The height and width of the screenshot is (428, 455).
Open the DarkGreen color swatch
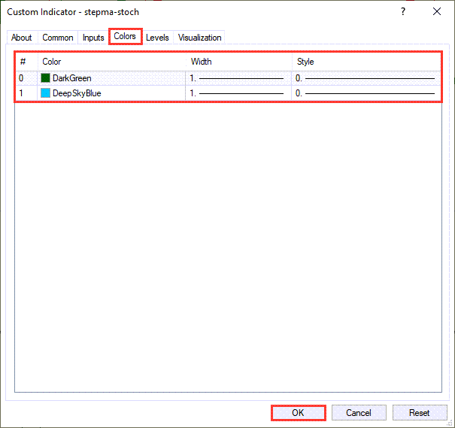coord(45,78)
